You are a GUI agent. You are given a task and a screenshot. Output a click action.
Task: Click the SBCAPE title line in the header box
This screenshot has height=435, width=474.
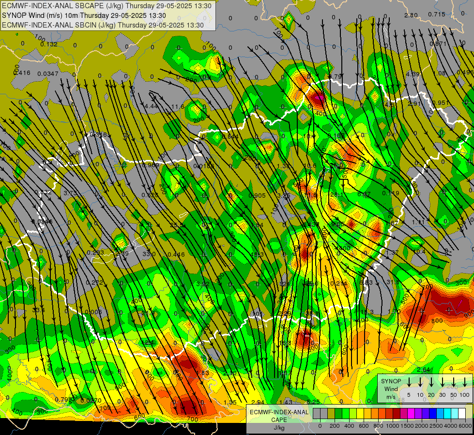pos(107,6)
